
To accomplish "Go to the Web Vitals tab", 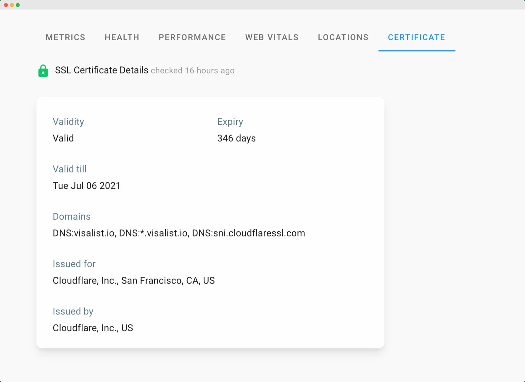I will tap(272, 37).
